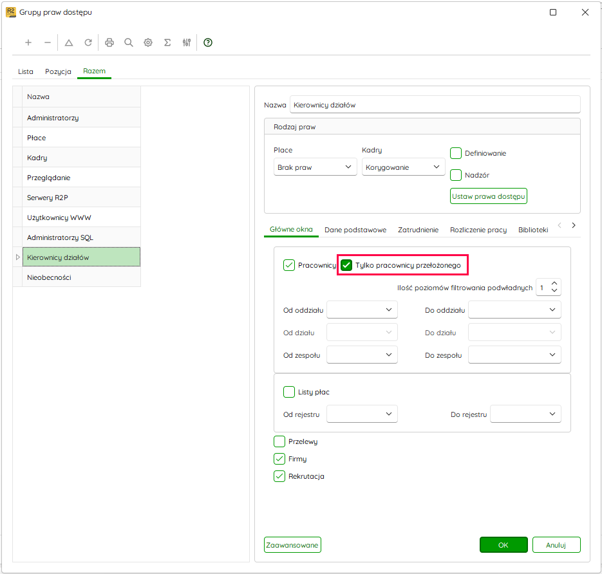Viewport: 602px width, 574px height.
Task: Open help via question mark icon
Action: (208, 42)
